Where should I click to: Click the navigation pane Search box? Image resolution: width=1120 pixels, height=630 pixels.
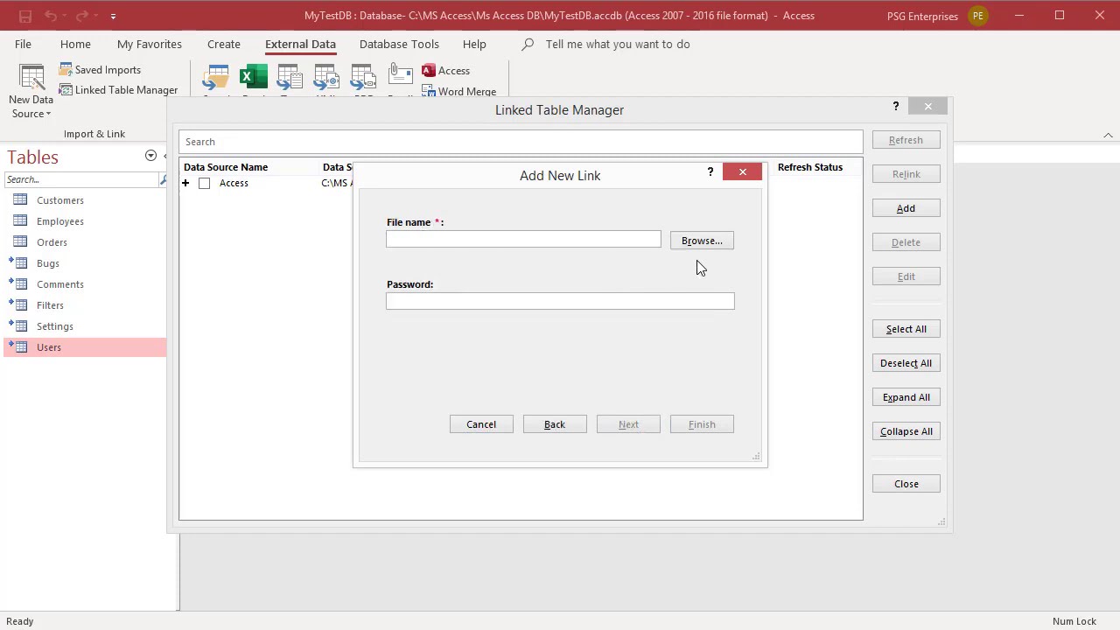tap(81, 179)
